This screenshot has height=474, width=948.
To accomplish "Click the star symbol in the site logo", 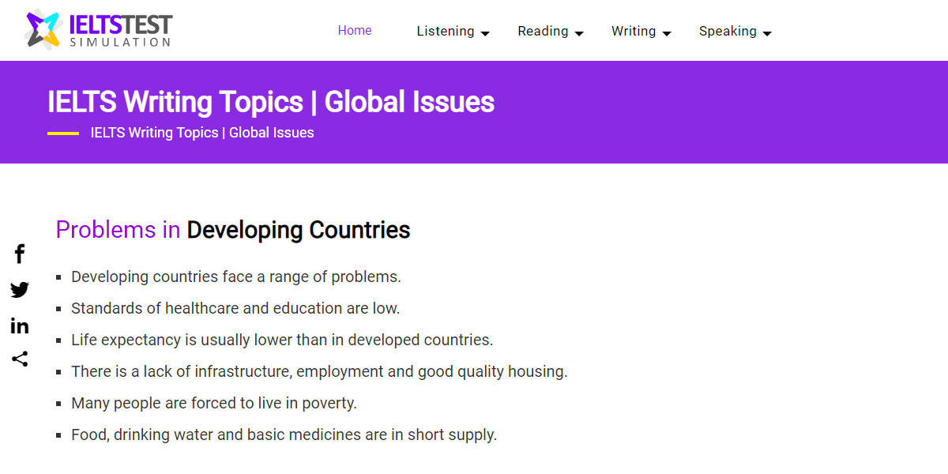I will click(x=43, y=29).
